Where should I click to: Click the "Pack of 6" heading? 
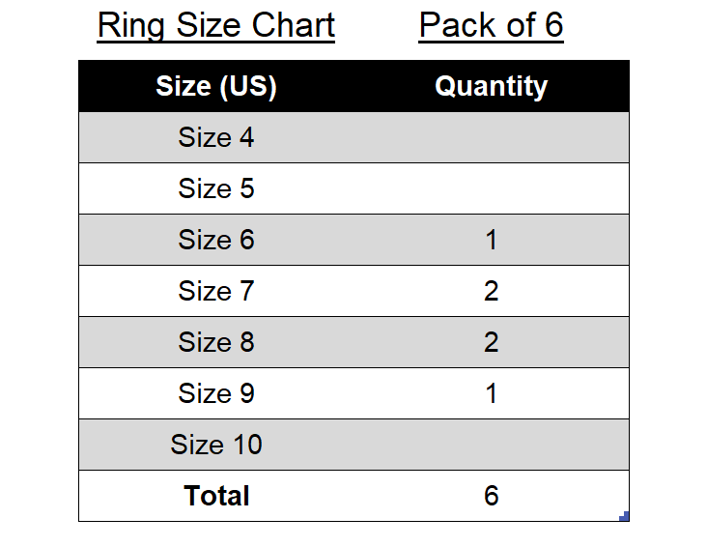pyautogui.click(x=491, y=25)
